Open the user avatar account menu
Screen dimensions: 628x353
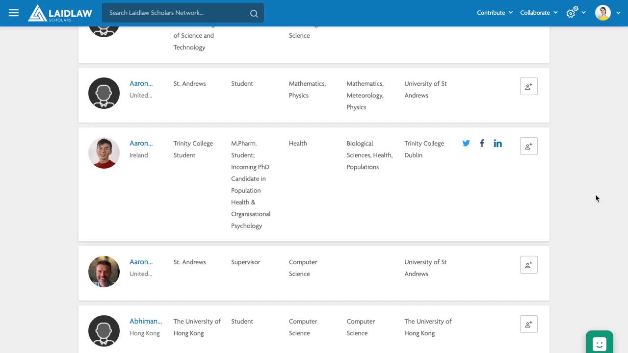tap(606, 13)
